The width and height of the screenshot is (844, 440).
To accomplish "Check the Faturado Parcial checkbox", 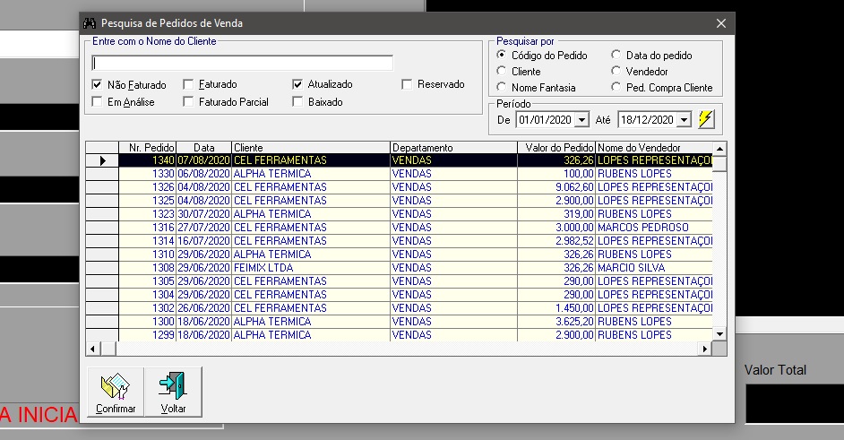I will click(188, 102).
